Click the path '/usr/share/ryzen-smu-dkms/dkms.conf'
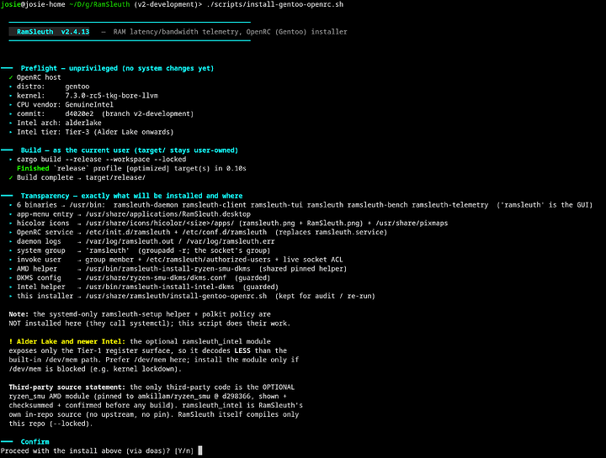 coord(156,278)
